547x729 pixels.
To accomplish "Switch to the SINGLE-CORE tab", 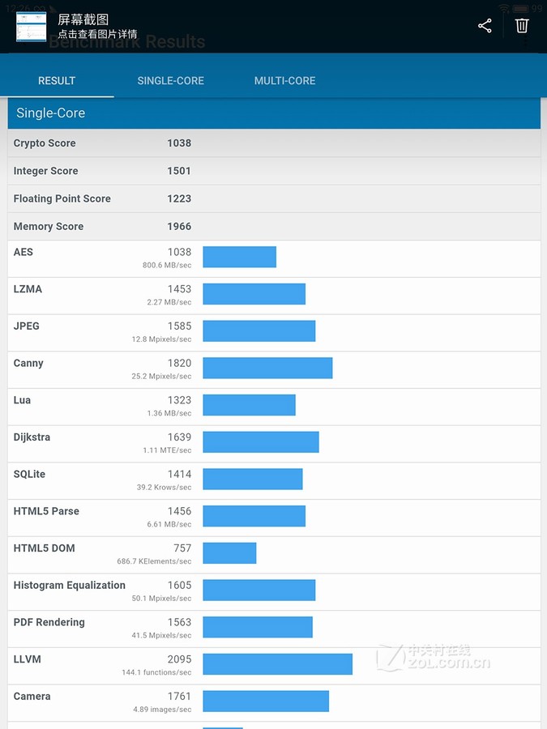I will [x=170, y=81].
